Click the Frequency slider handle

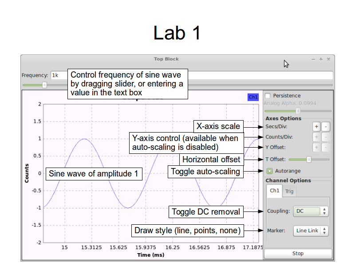(44, 85)
